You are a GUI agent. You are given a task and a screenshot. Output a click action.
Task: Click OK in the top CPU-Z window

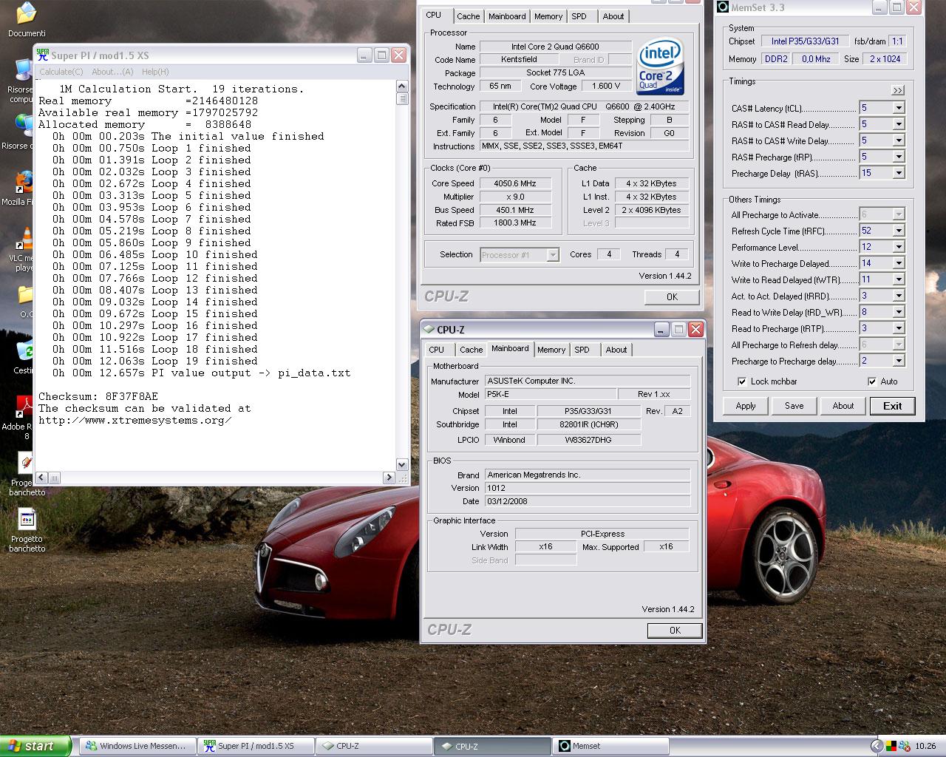pos(672,296)
